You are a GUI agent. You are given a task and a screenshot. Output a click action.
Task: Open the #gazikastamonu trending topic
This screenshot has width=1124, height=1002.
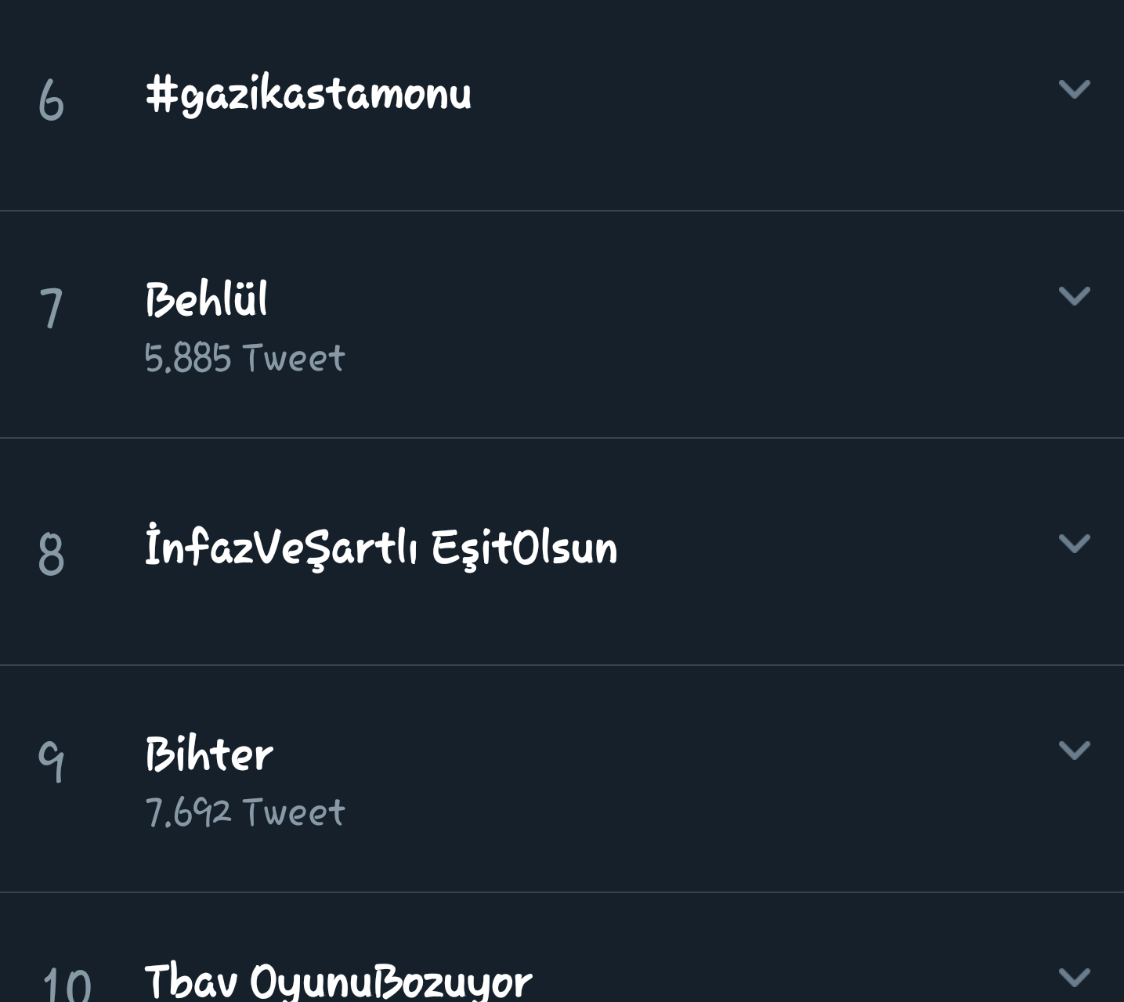pyautogui.click(x=308, y=94)
